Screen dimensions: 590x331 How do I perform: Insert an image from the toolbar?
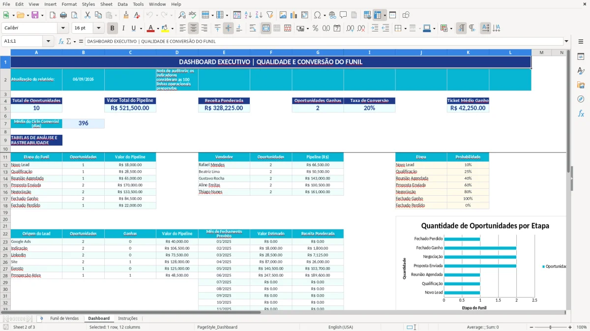point(283,15)
